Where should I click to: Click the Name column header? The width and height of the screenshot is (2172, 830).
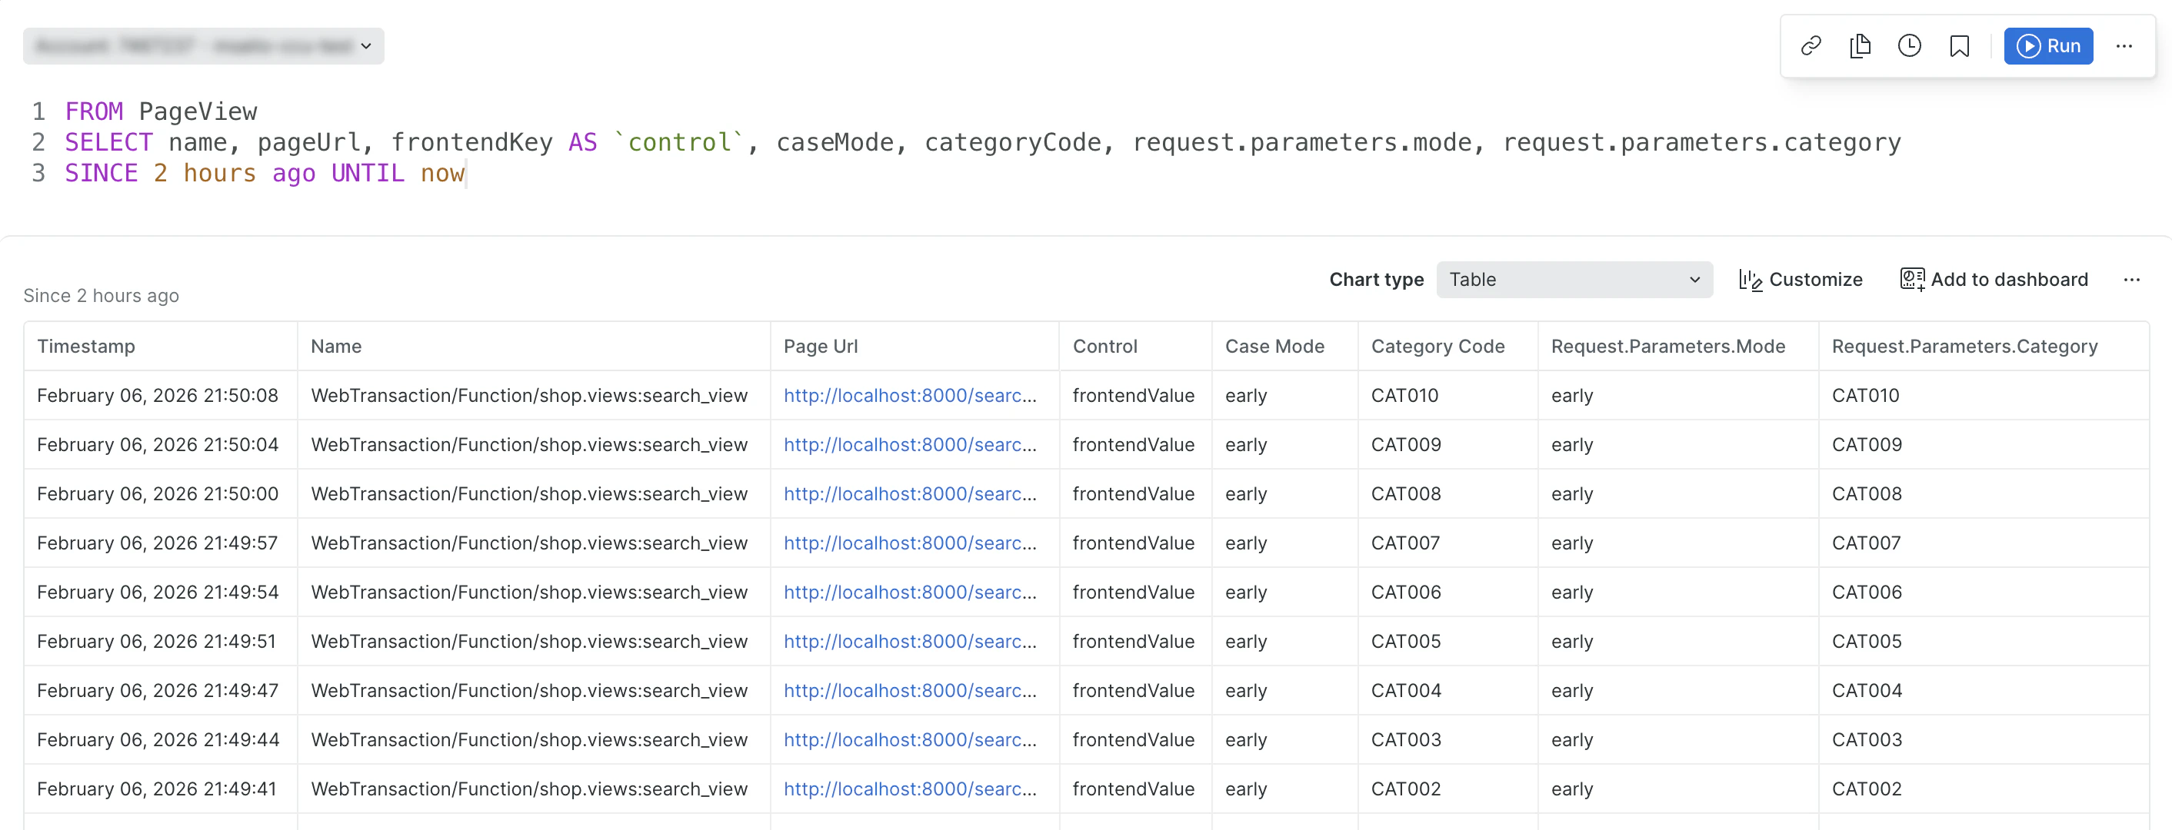[x=335, y=347]
